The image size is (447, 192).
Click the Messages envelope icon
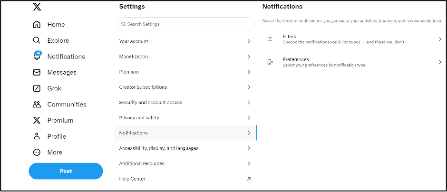37,73
